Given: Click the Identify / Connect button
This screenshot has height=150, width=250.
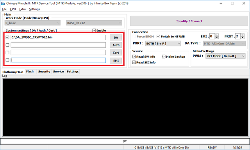Looking at the screenshot, I should (x=189, y=21).
